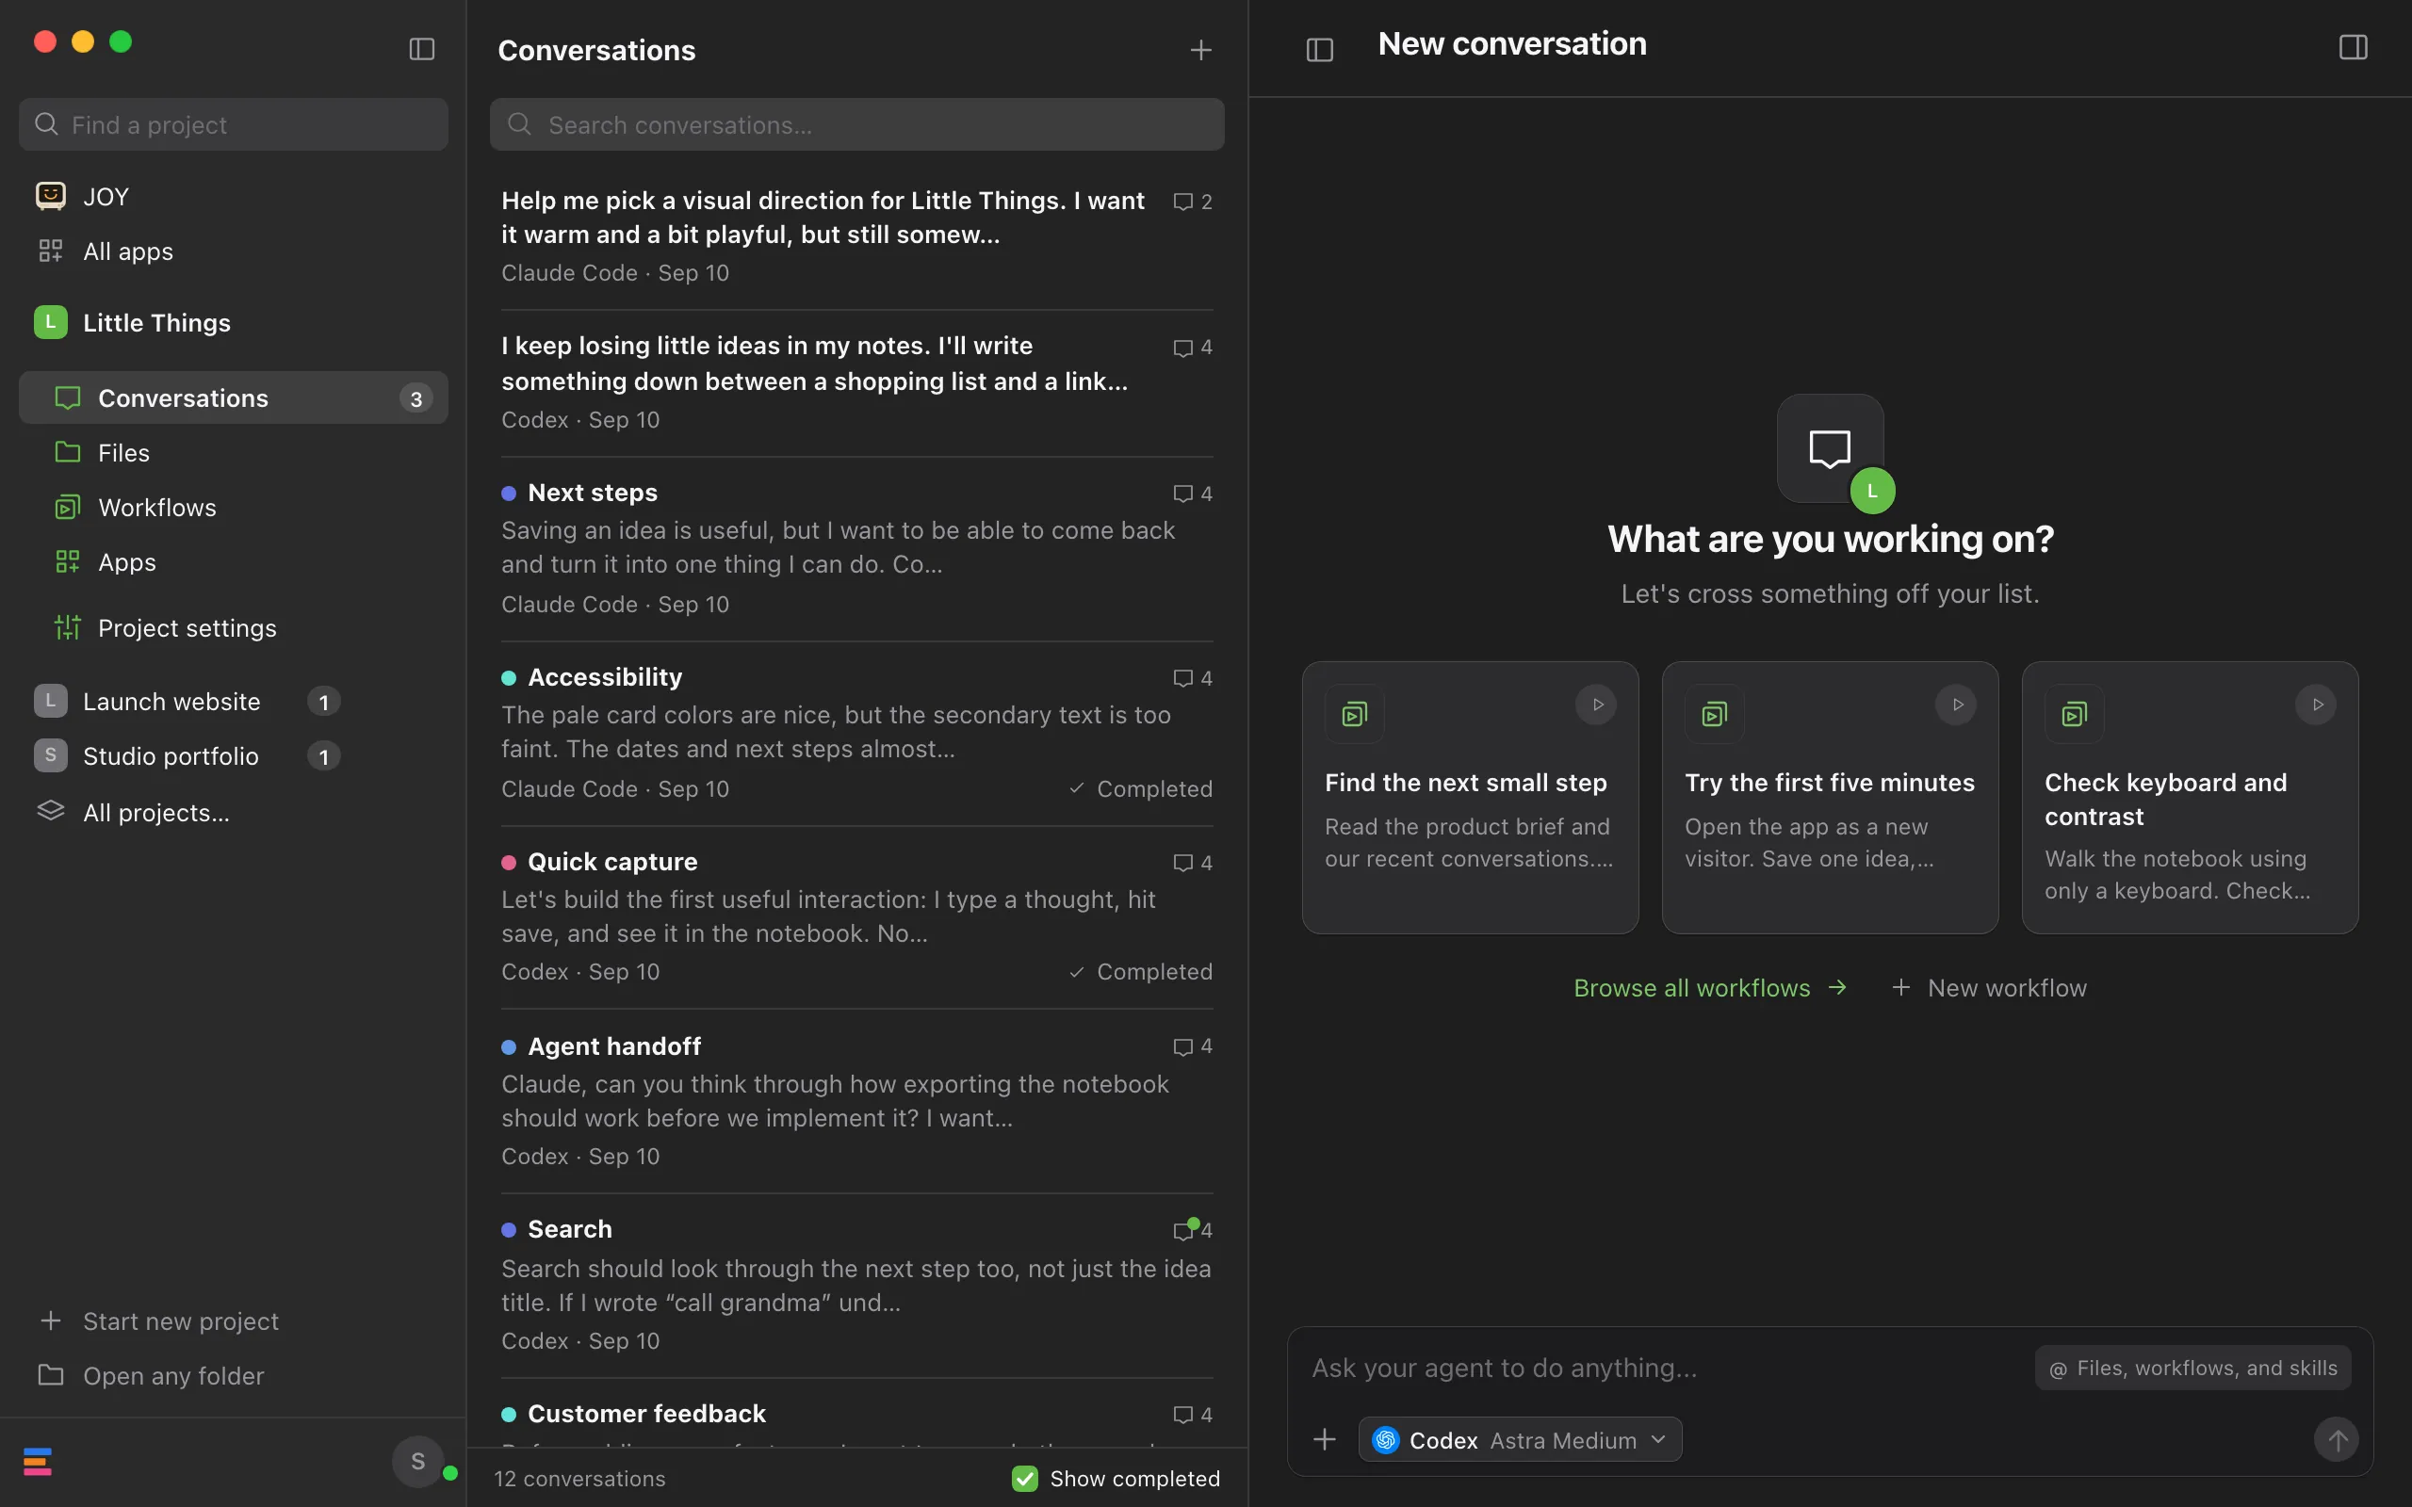Open the JOY app icon entry
Screen dimensions: 2412x1507
pos(51,195)
